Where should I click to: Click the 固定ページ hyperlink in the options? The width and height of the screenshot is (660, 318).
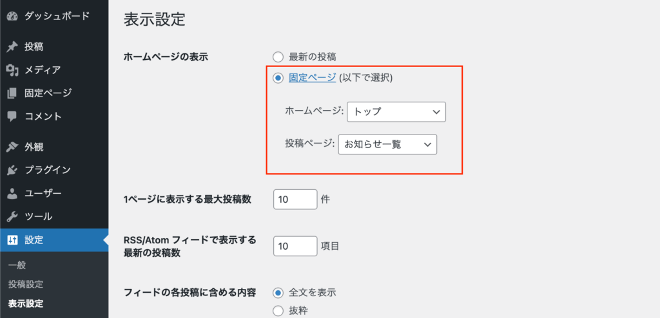tap(313, 78)
